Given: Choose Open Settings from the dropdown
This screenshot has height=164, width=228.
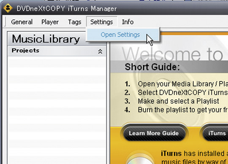Looking at the screenshot, I should point(122,35).
